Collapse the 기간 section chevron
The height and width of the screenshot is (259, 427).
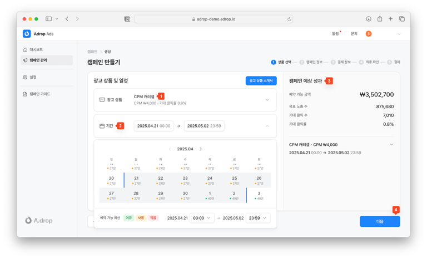267,126
